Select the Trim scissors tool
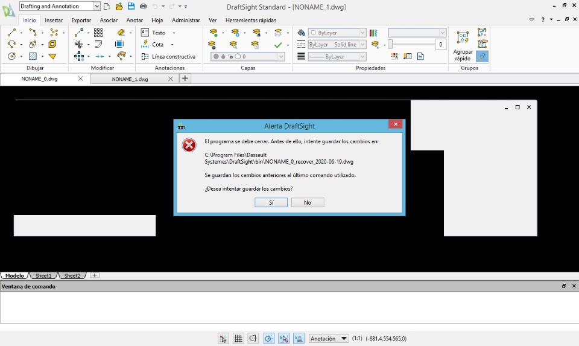This screenshot has height=346, width=579. point(78,44)
